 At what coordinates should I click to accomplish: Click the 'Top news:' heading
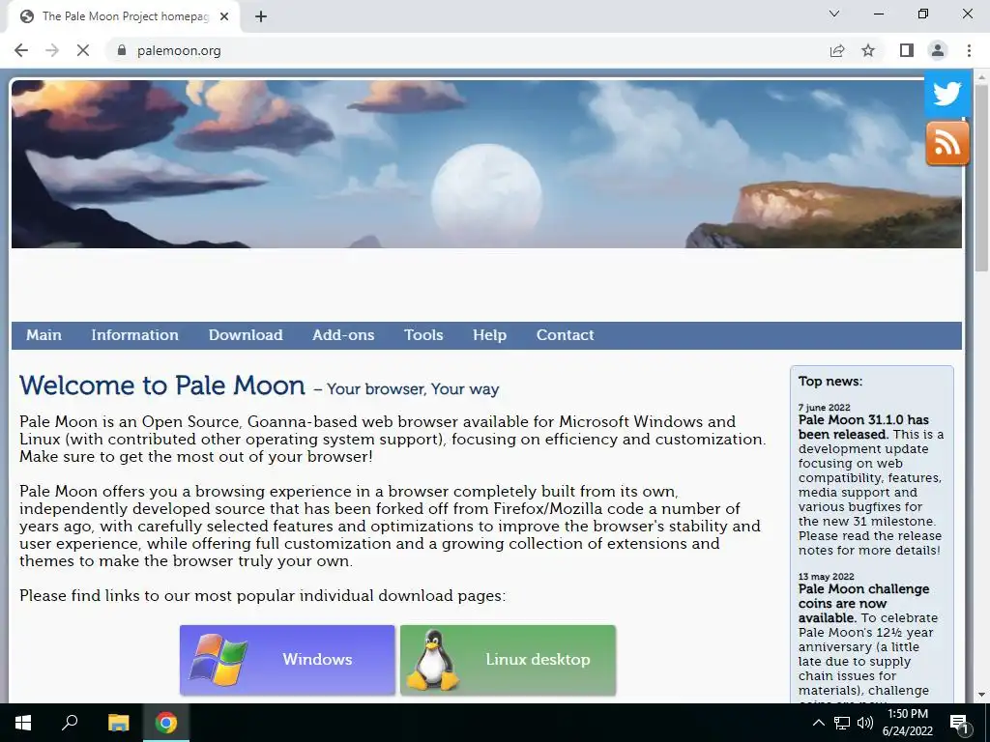pyautogui.click(x=830, y=381)
